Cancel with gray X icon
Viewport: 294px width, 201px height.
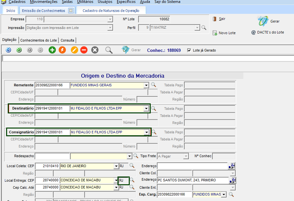click(x=95, y=50)
